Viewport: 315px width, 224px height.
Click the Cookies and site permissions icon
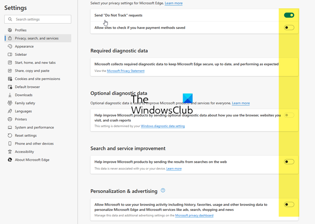(9, 79)
